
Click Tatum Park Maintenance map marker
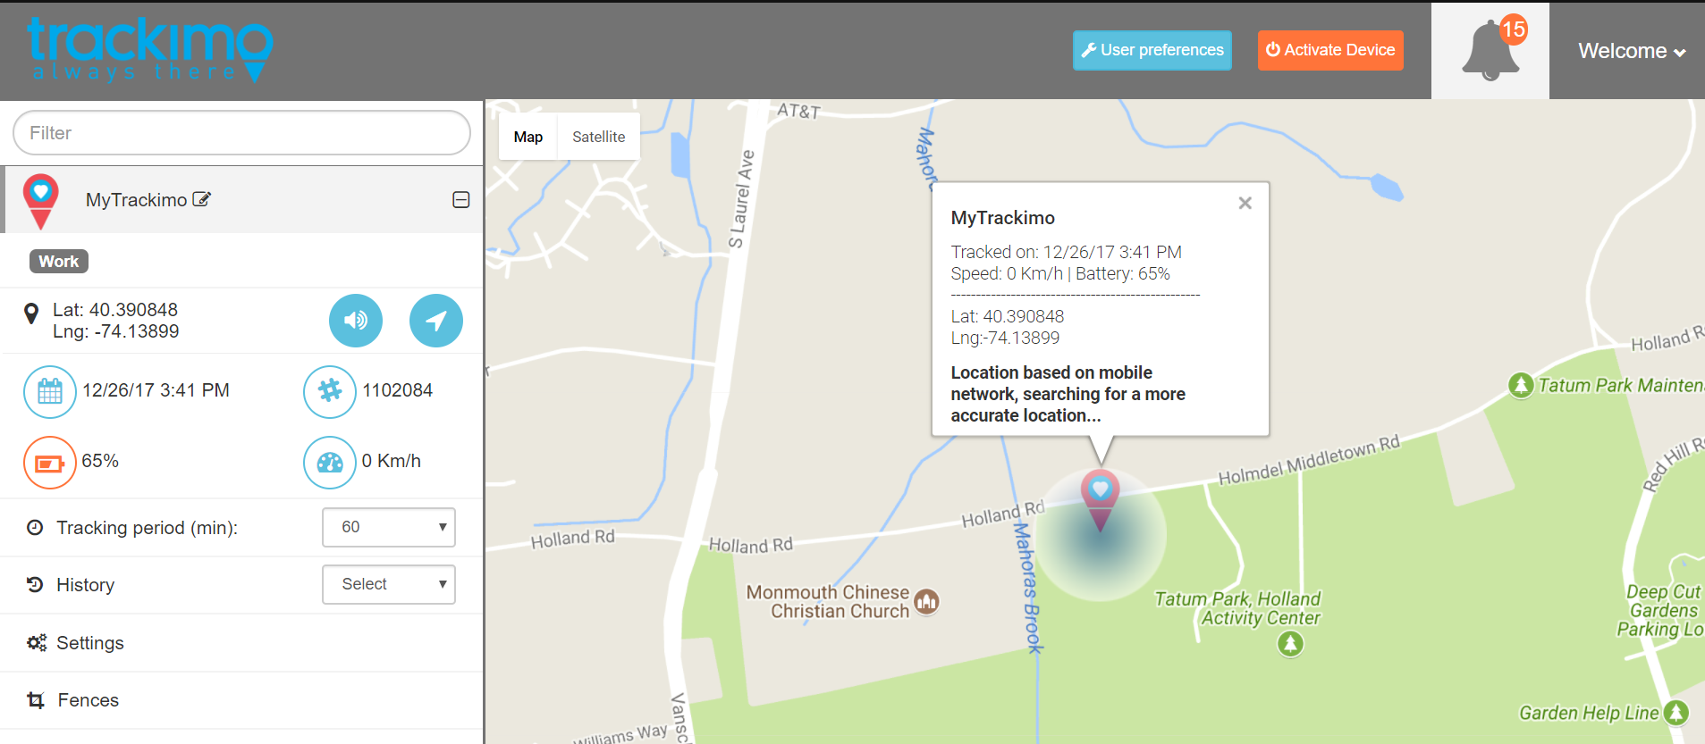[x=1521, y=386]
